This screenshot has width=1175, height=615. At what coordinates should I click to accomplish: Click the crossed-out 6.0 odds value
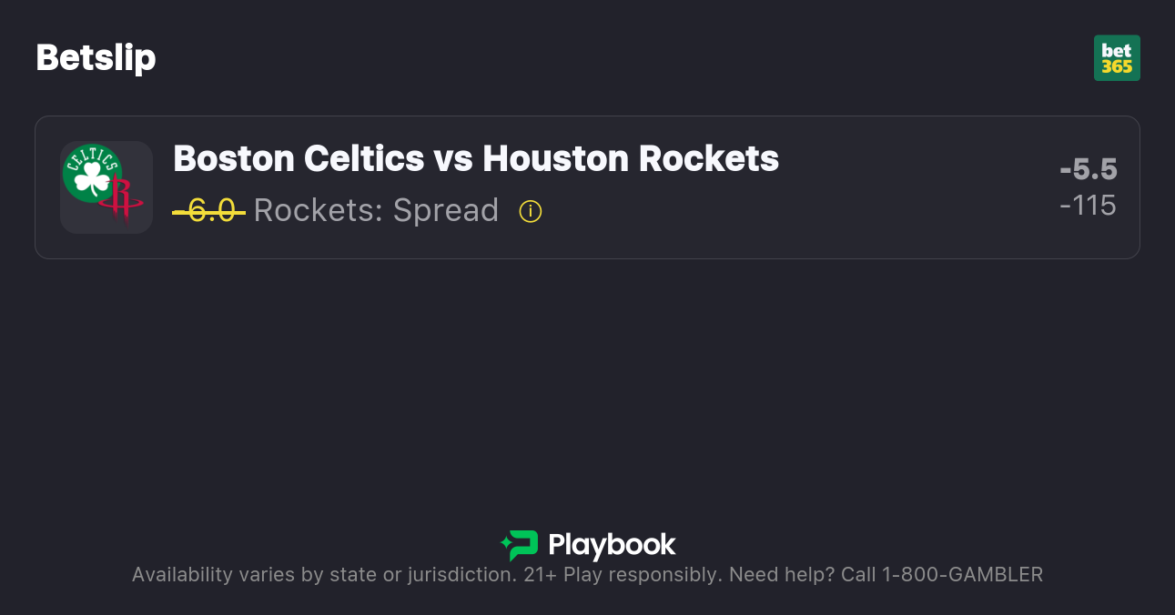click(208, 210)
